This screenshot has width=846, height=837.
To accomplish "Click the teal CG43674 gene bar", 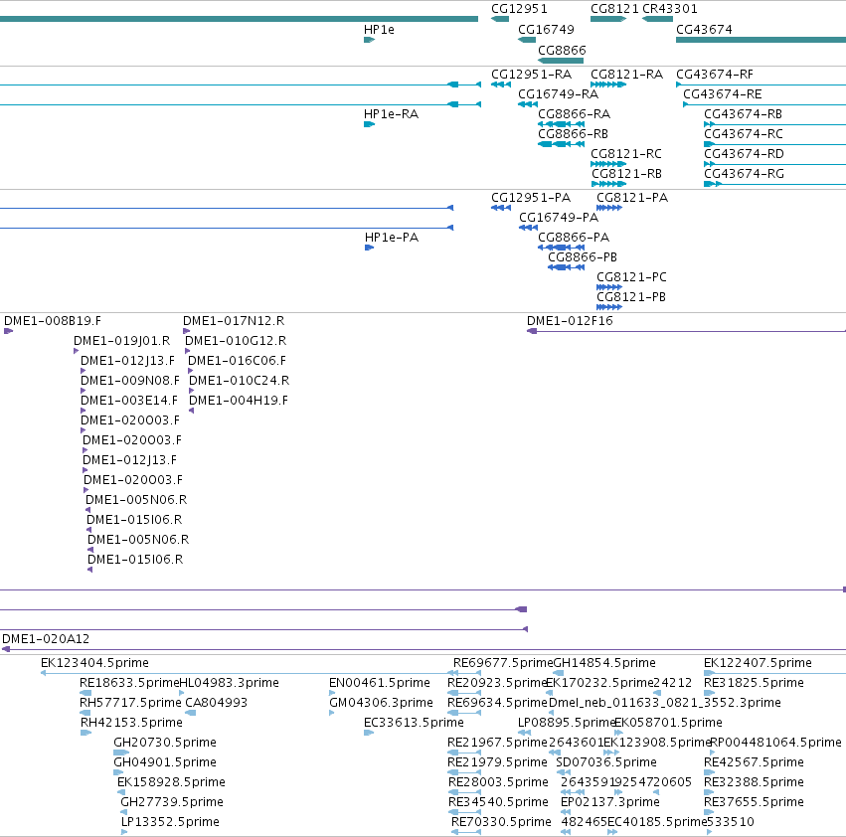I will 761,40.
